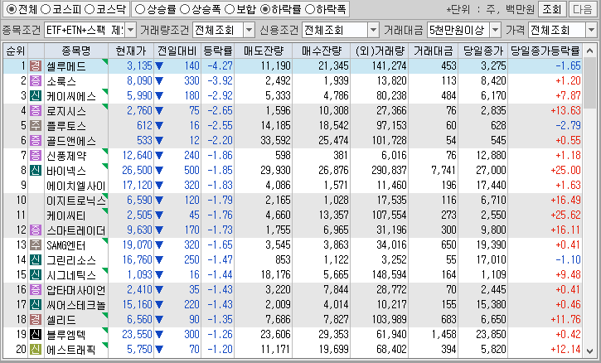The image size is (601, 363).
Task: Sort by the 현재가 column header
Action: click(x=131, y=51)
